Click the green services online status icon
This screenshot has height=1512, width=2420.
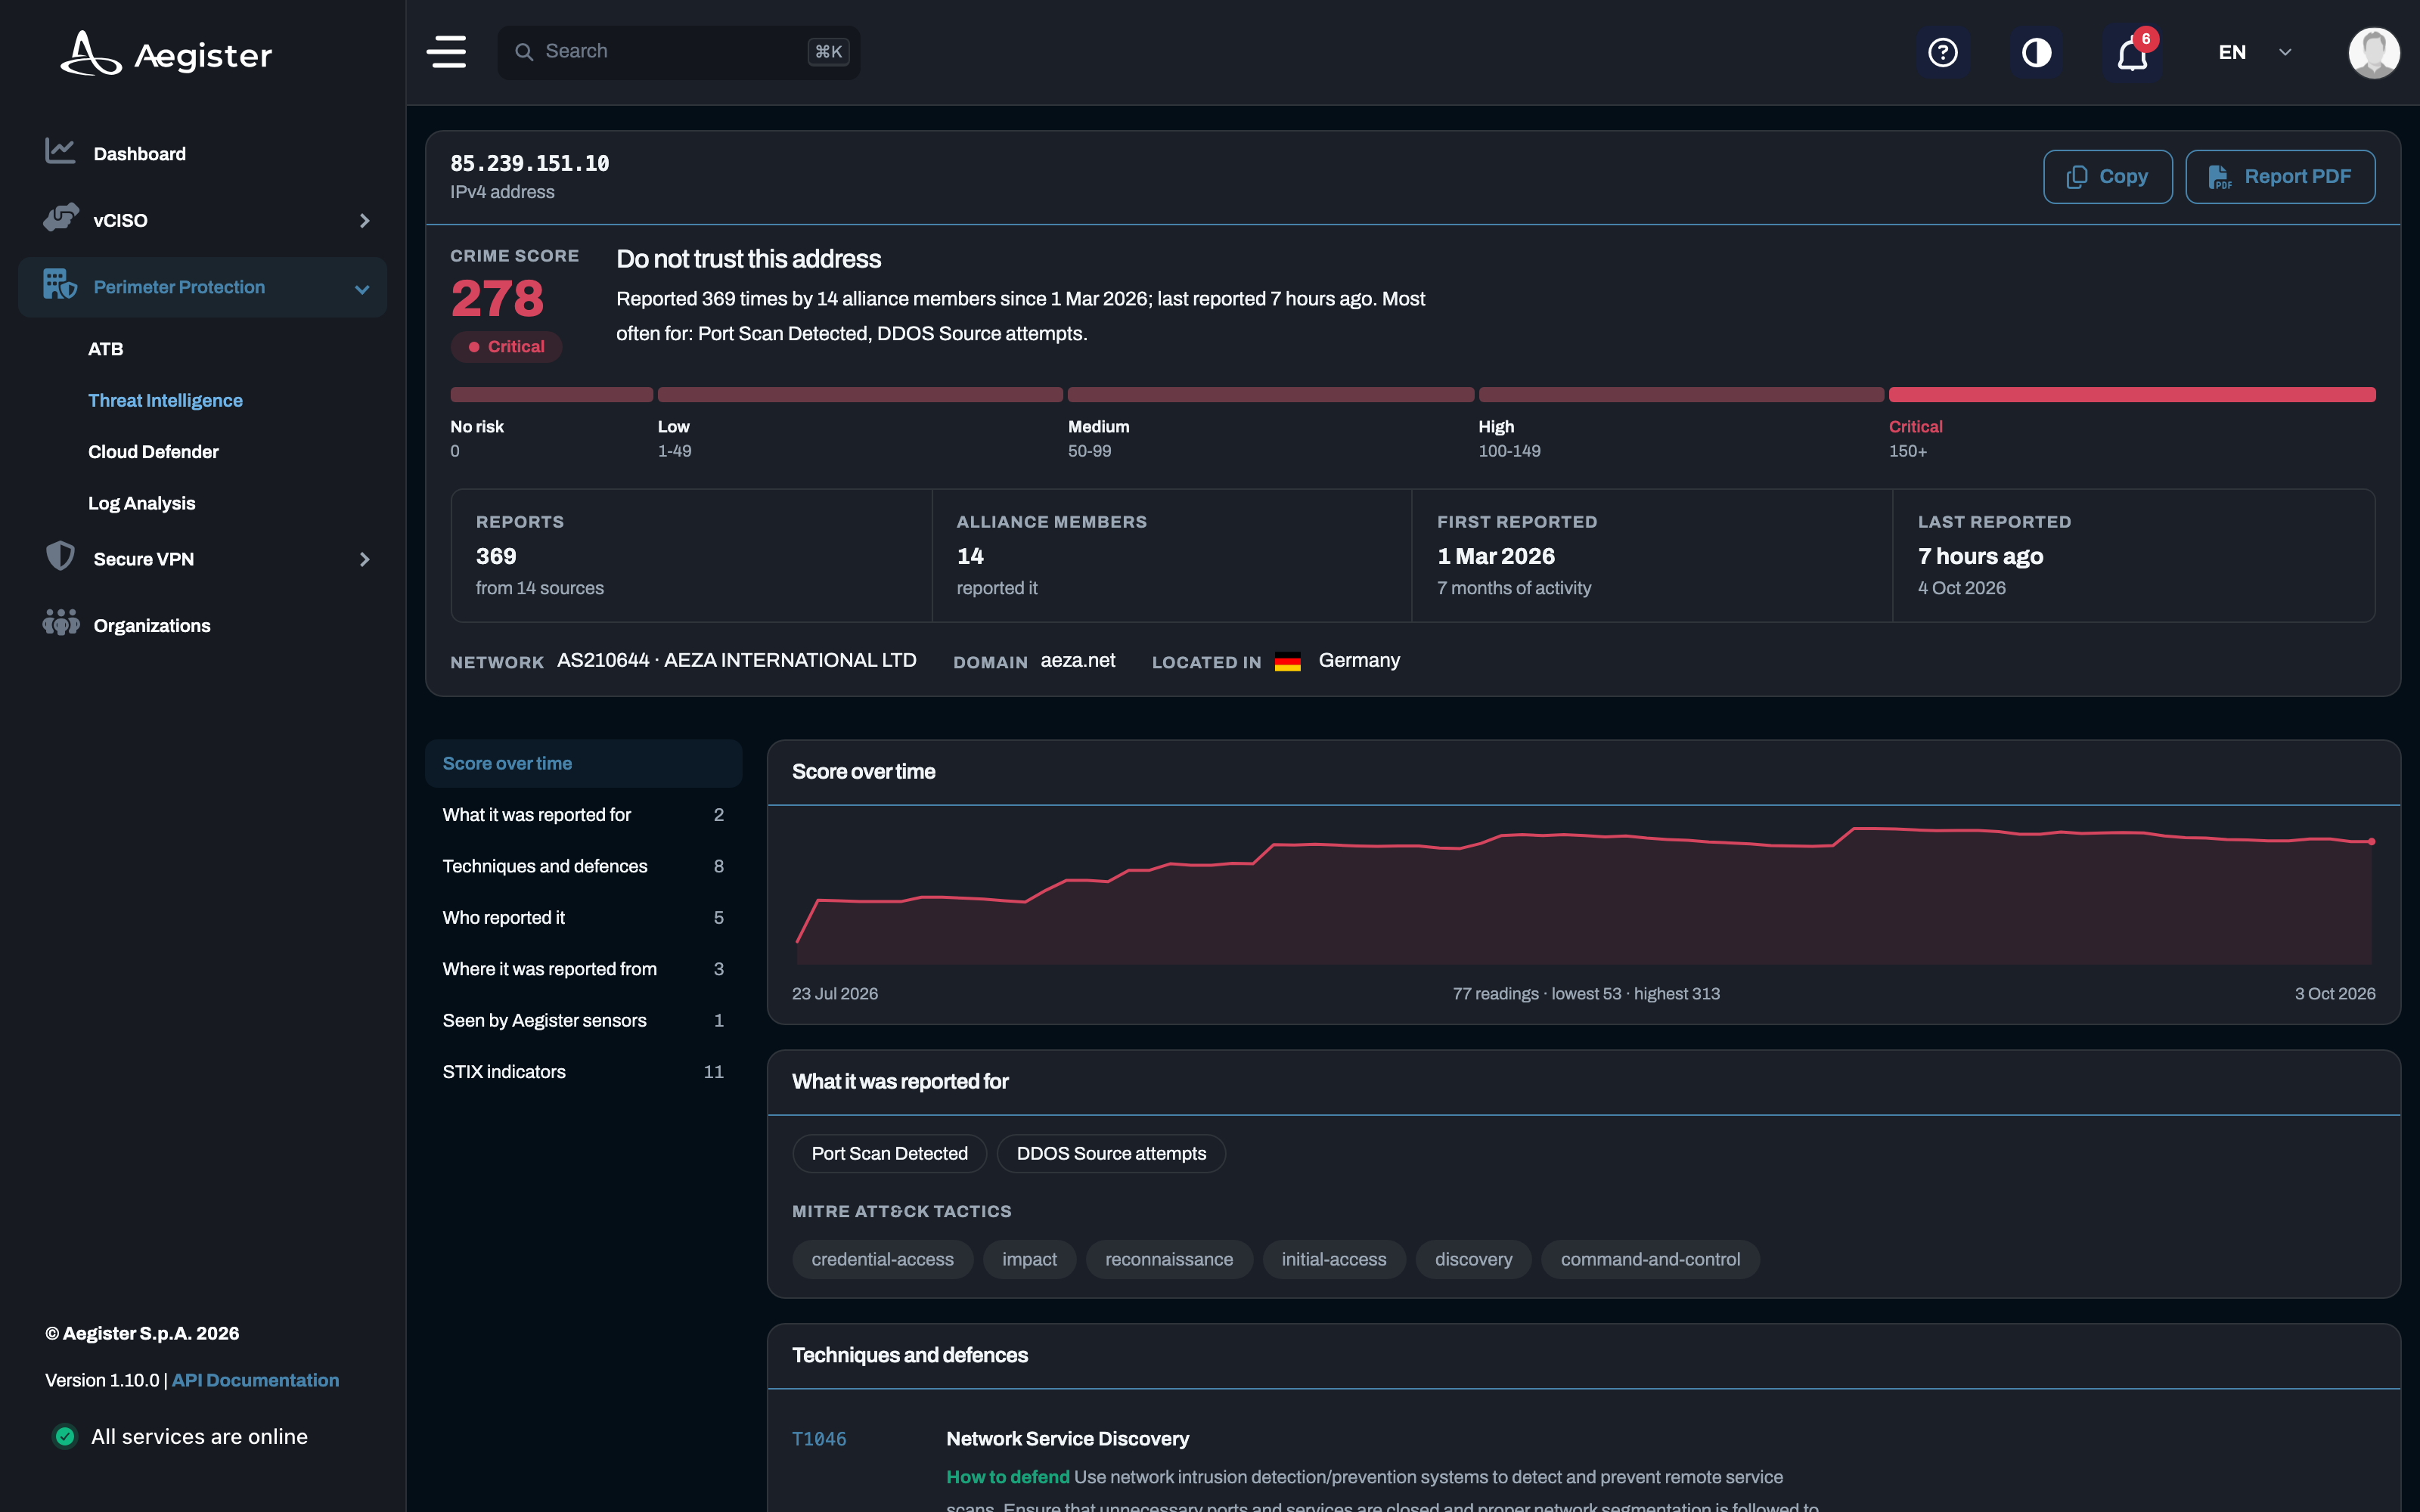[65, 1436]
